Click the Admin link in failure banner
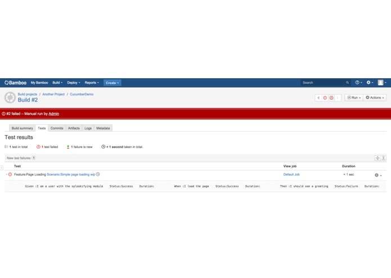The width and height of the screenshot is (391, 278). coord(54,114)
